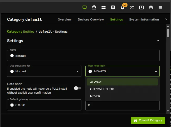171x127 pixels.
Task: Switch to System Information tab
Action: pos(144,19)
